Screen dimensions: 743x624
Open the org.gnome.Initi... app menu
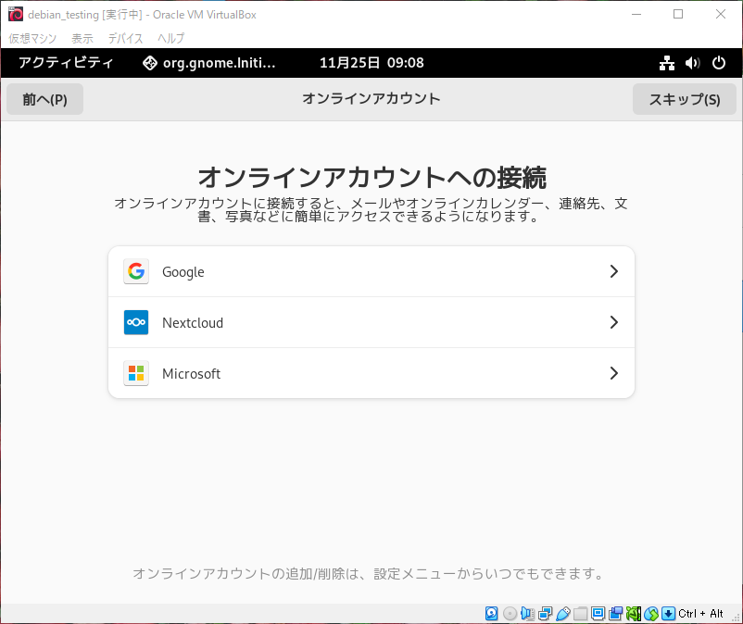[x=209, y=63]
